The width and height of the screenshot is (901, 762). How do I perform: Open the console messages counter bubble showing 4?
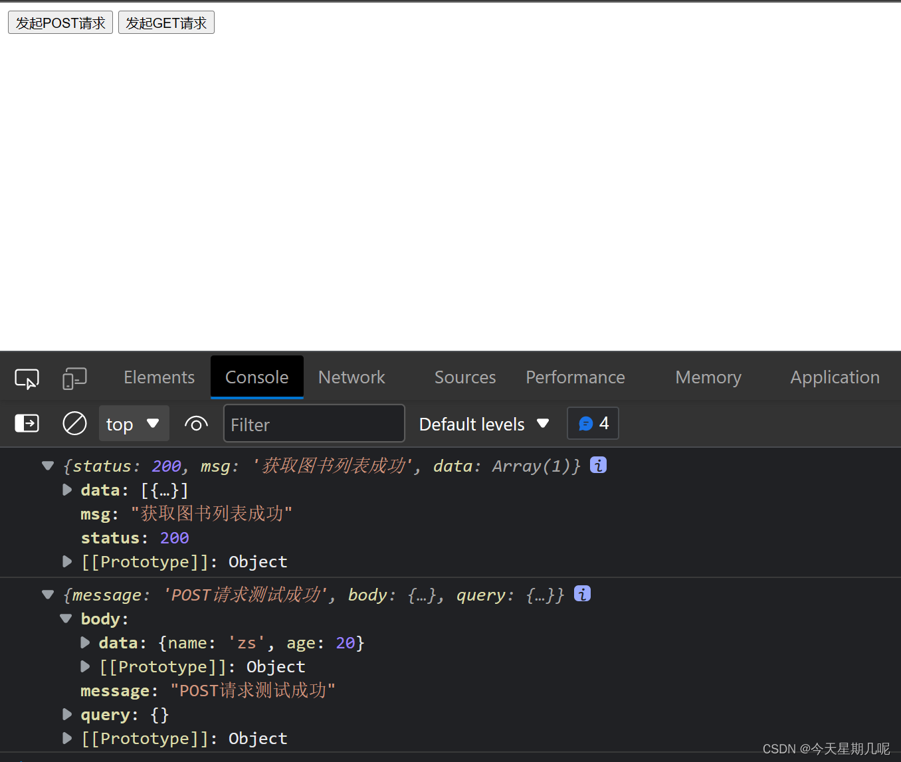coord(592,423)
